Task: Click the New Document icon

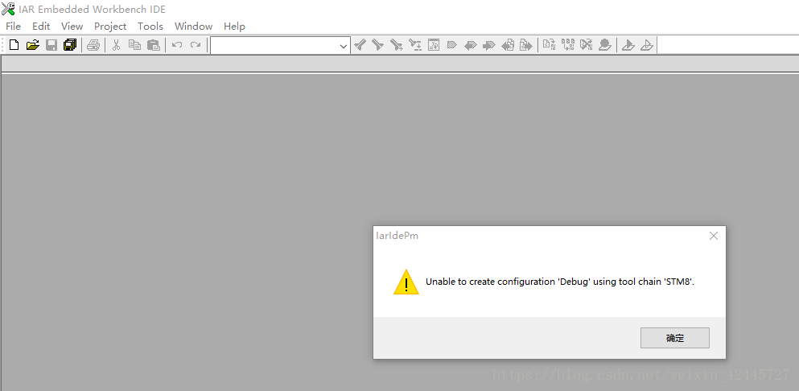Action: pyautogui.click(x=14, y=45)
